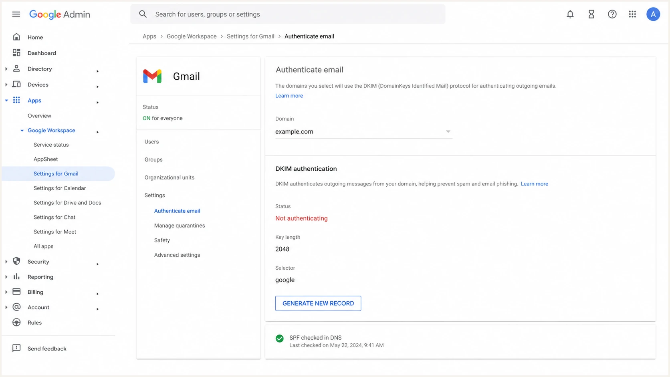
Task: Click the Not authenticating status text
Action: click(x=301, y=218)
